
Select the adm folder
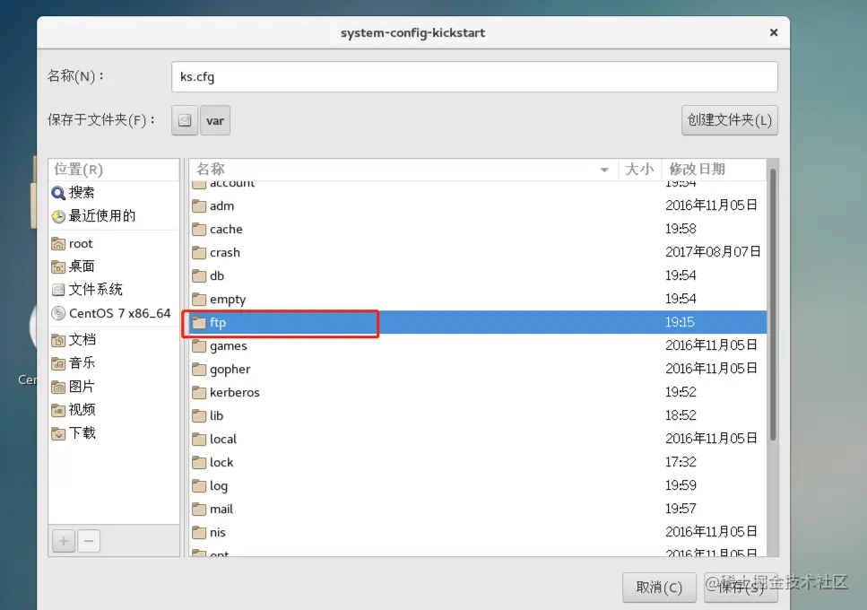(x=478, y=205)
